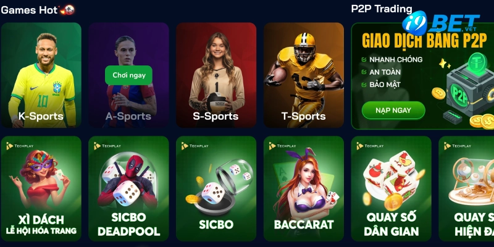Viewport: 494px width, 247px height.
Task: Click the Techplay logo on Xì Dách card
Action: point(20,146)
